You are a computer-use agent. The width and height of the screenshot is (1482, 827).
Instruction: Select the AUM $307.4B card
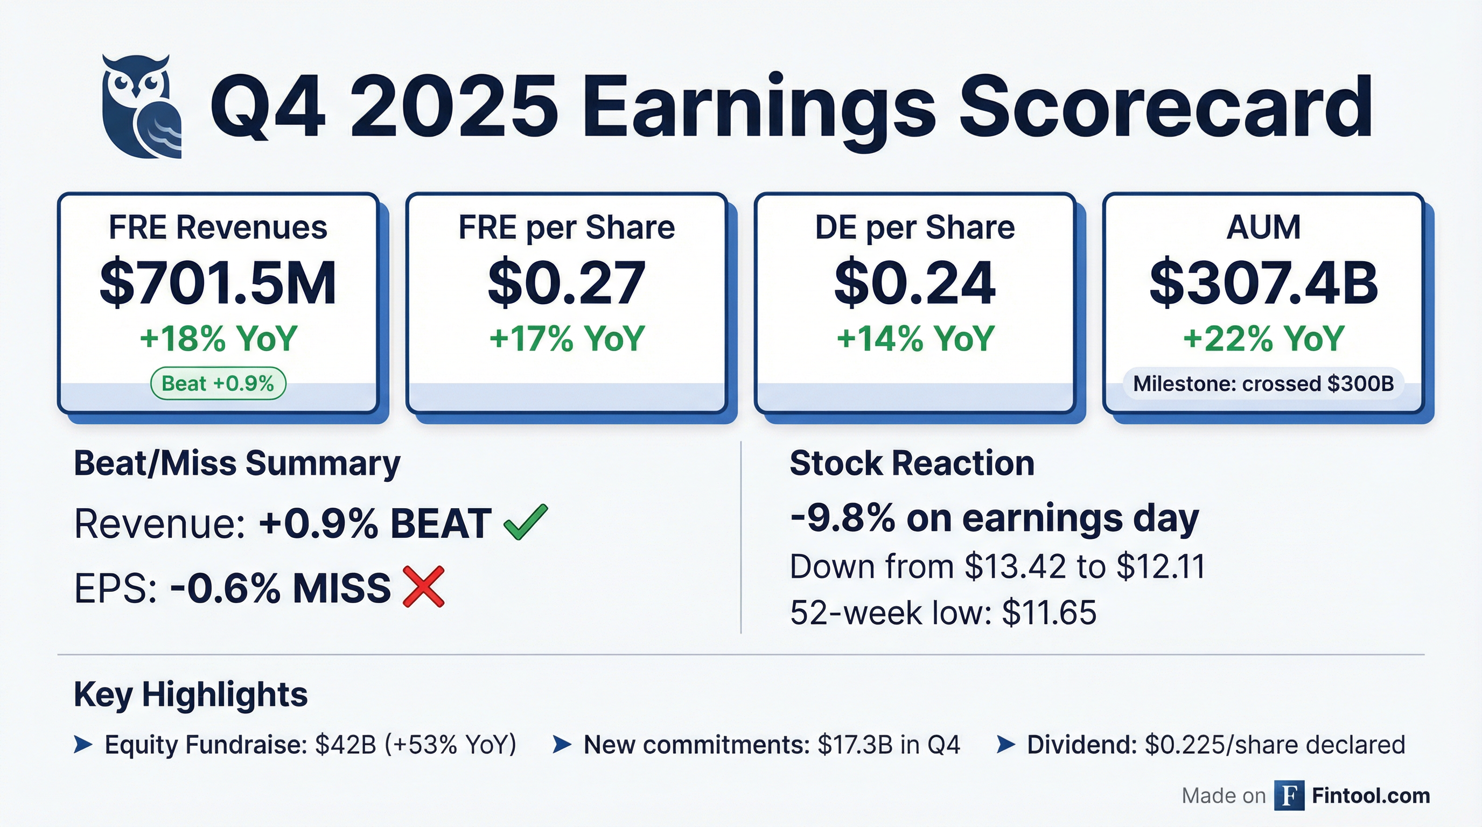tap(1263, 302)
